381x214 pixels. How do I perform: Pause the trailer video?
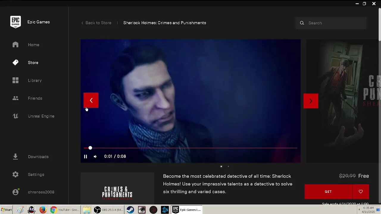pos(85,156)
